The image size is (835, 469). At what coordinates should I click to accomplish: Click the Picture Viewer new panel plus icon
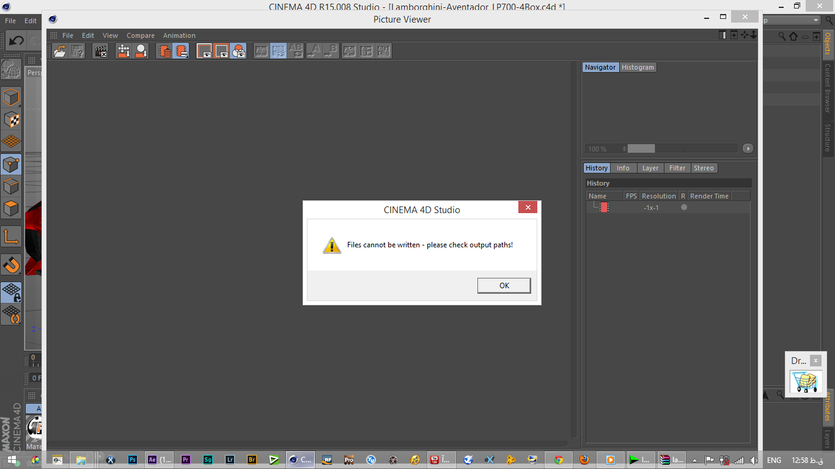[x=734, y=35]
